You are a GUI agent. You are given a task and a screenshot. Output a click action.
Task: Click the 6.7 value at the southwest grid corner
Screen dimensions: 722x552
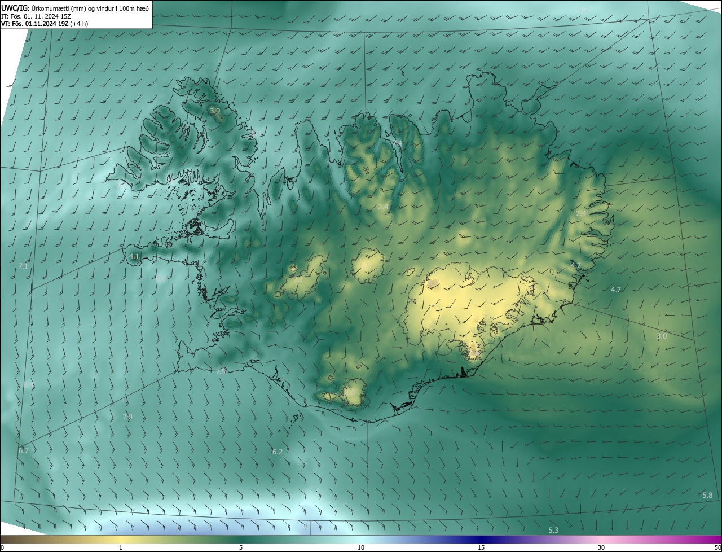tap(23, 450)
